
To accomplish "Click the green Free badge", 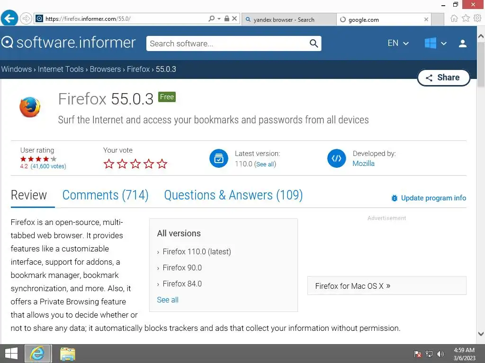I will click(167, 97).
